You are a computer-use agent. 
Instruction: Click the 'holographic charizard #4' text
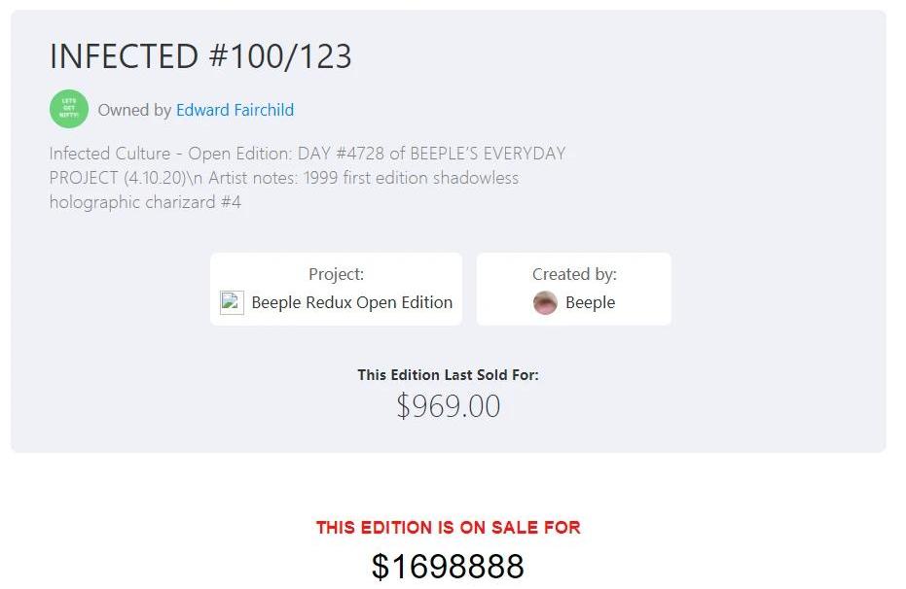click(x=145, y=202)
